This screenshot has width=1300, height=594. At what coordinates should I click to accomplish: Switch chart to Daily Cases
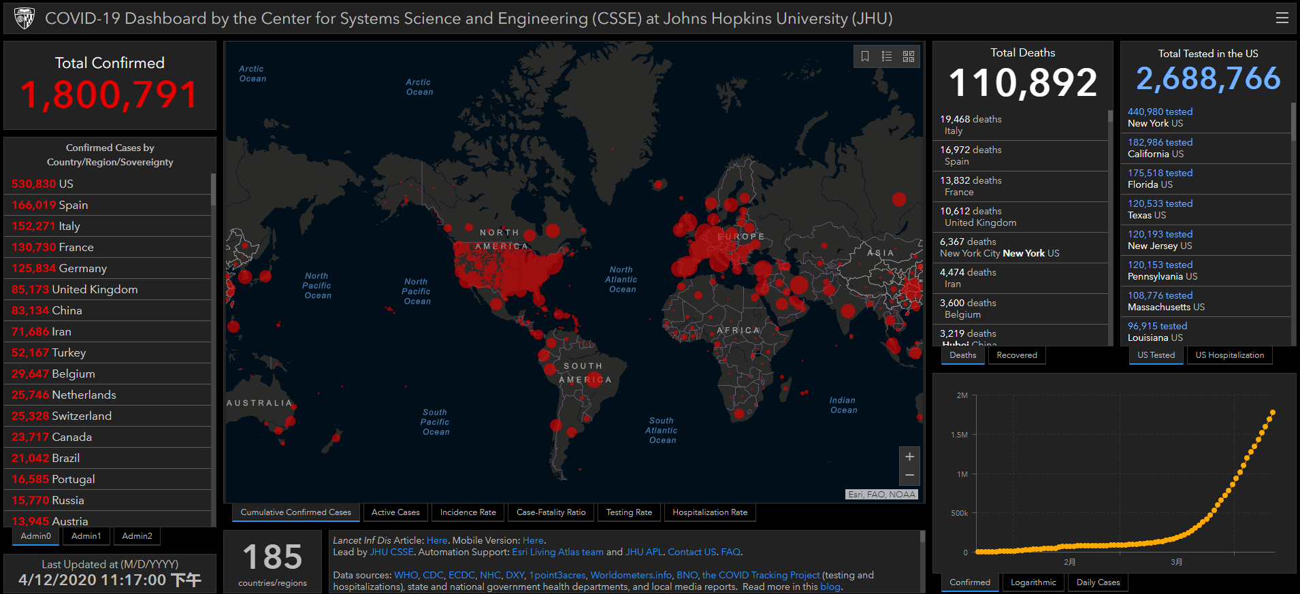[x=1099, y=582]
